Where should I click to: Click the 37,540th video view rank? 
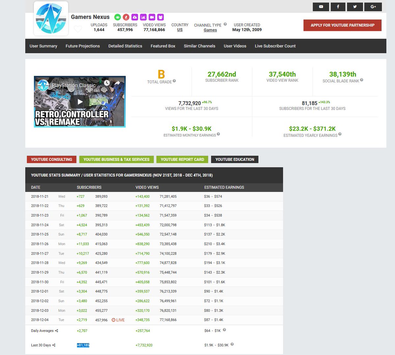[x=282, y=74]
